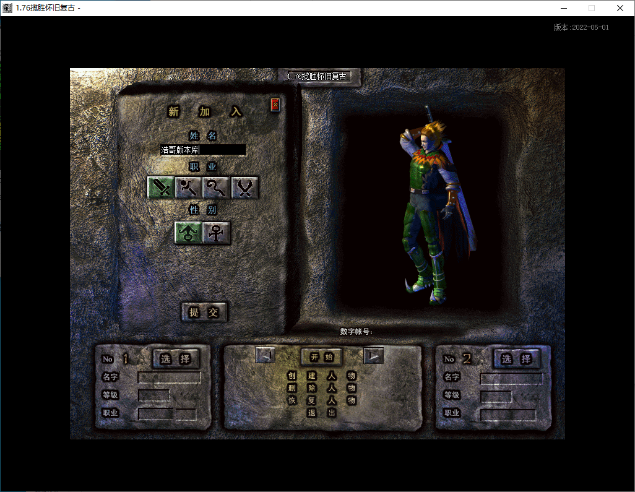Screen dimensions: 635x492
Task: Minimize the game window
Action: [564, 8]
